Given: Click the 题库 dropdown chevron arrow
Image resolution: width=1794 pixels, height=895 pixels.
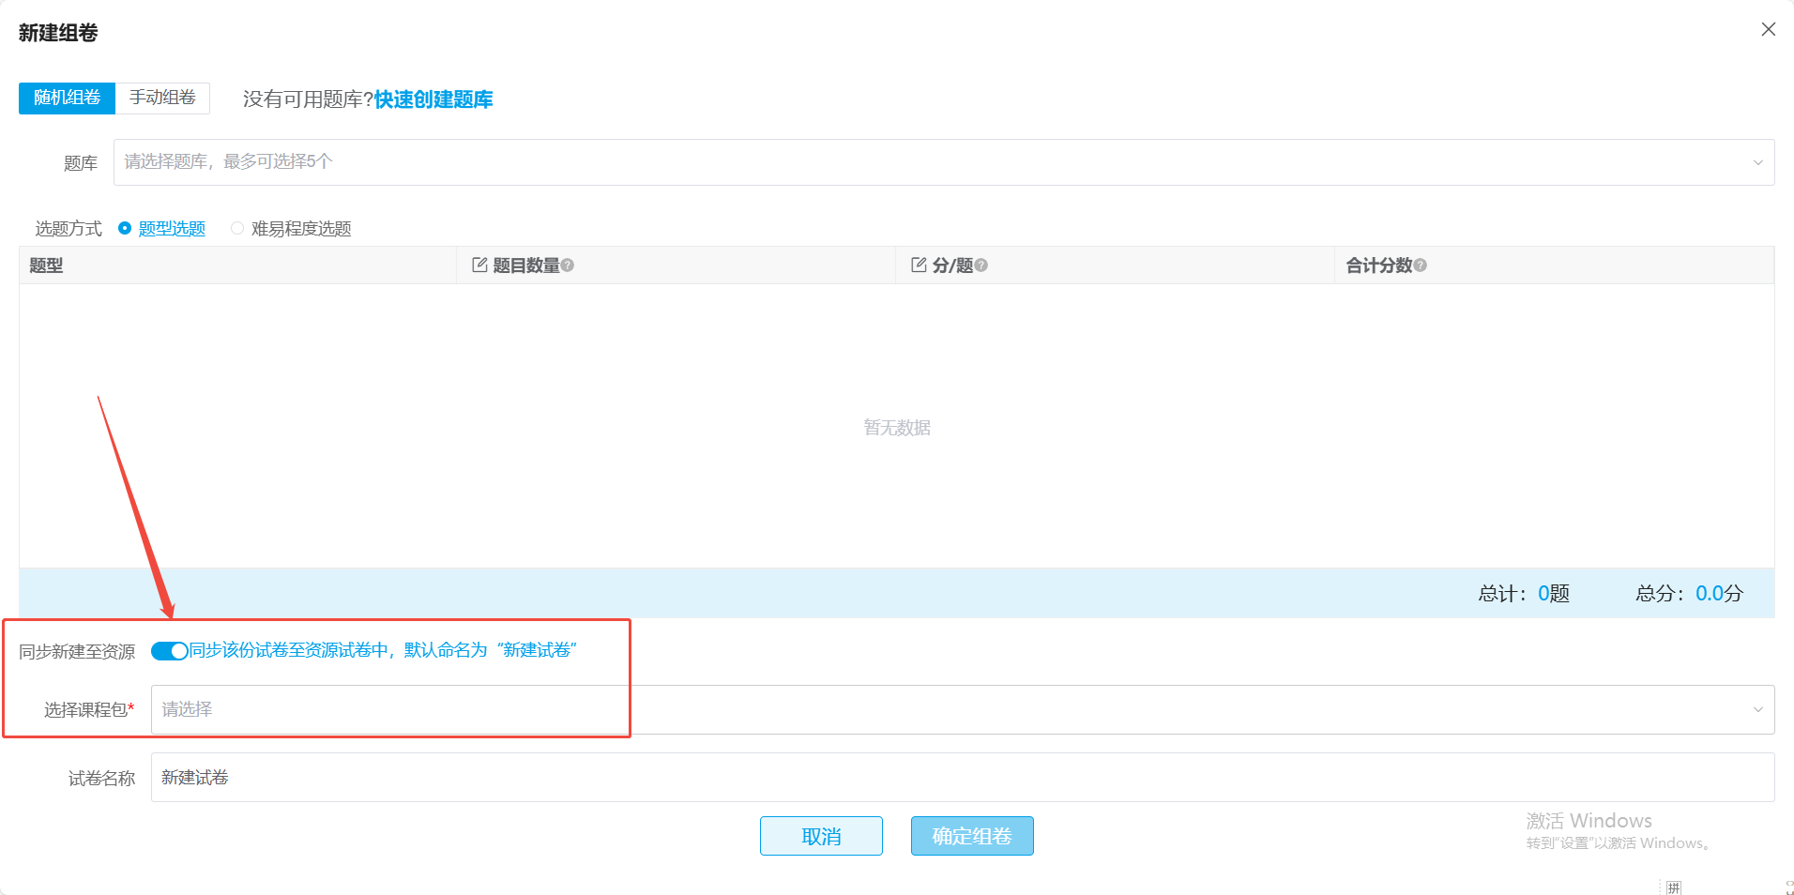Looking at the screenshot, I should pyautogui.click(x=1757, y=162).
